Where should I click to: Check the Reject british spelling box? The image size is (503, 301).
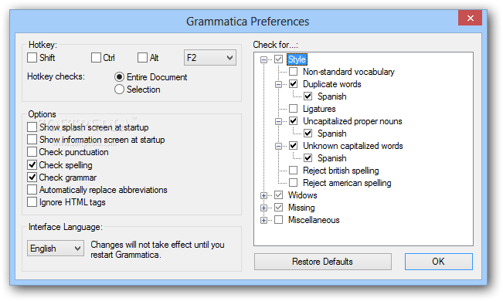293,171
